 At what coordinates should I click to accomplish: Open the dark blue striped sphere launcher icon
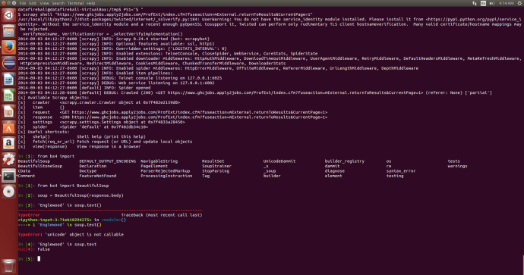click(x=8, y=64)
